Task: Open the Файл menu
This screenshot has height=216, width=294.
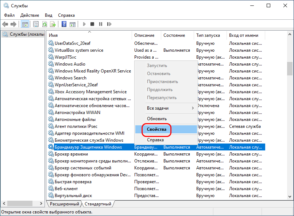Action: (x=9, y=15)
